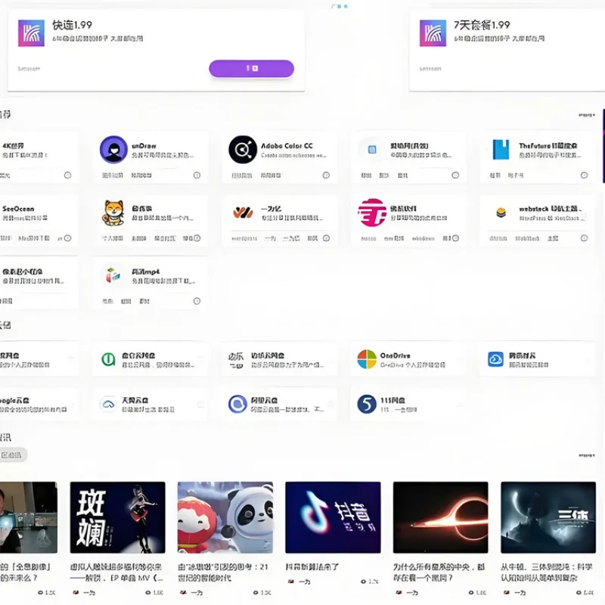
Task: Click the 一为 author name under the 抖音 article
Action: (x=305, y=582)
